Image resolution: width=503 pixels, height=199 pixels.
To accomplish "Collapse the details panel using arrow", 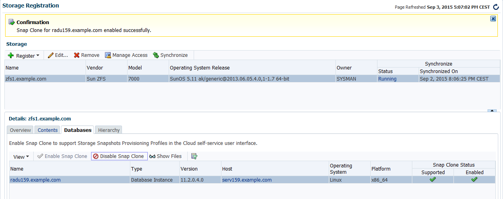I will coord(492,111).
